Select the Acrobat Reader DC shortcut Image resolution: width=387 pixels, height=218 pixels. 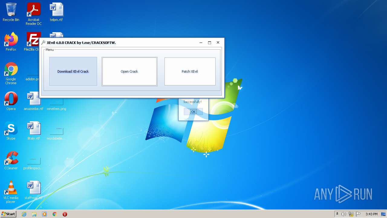[34, 14]
